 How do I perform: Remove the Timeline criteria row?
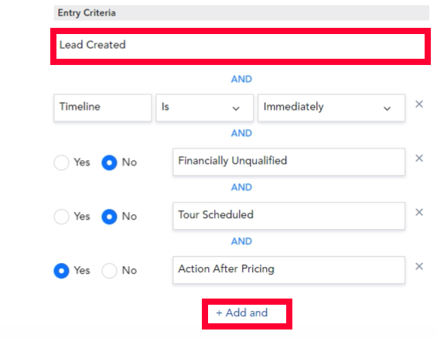pyautogui.click(x=419, y=104)
